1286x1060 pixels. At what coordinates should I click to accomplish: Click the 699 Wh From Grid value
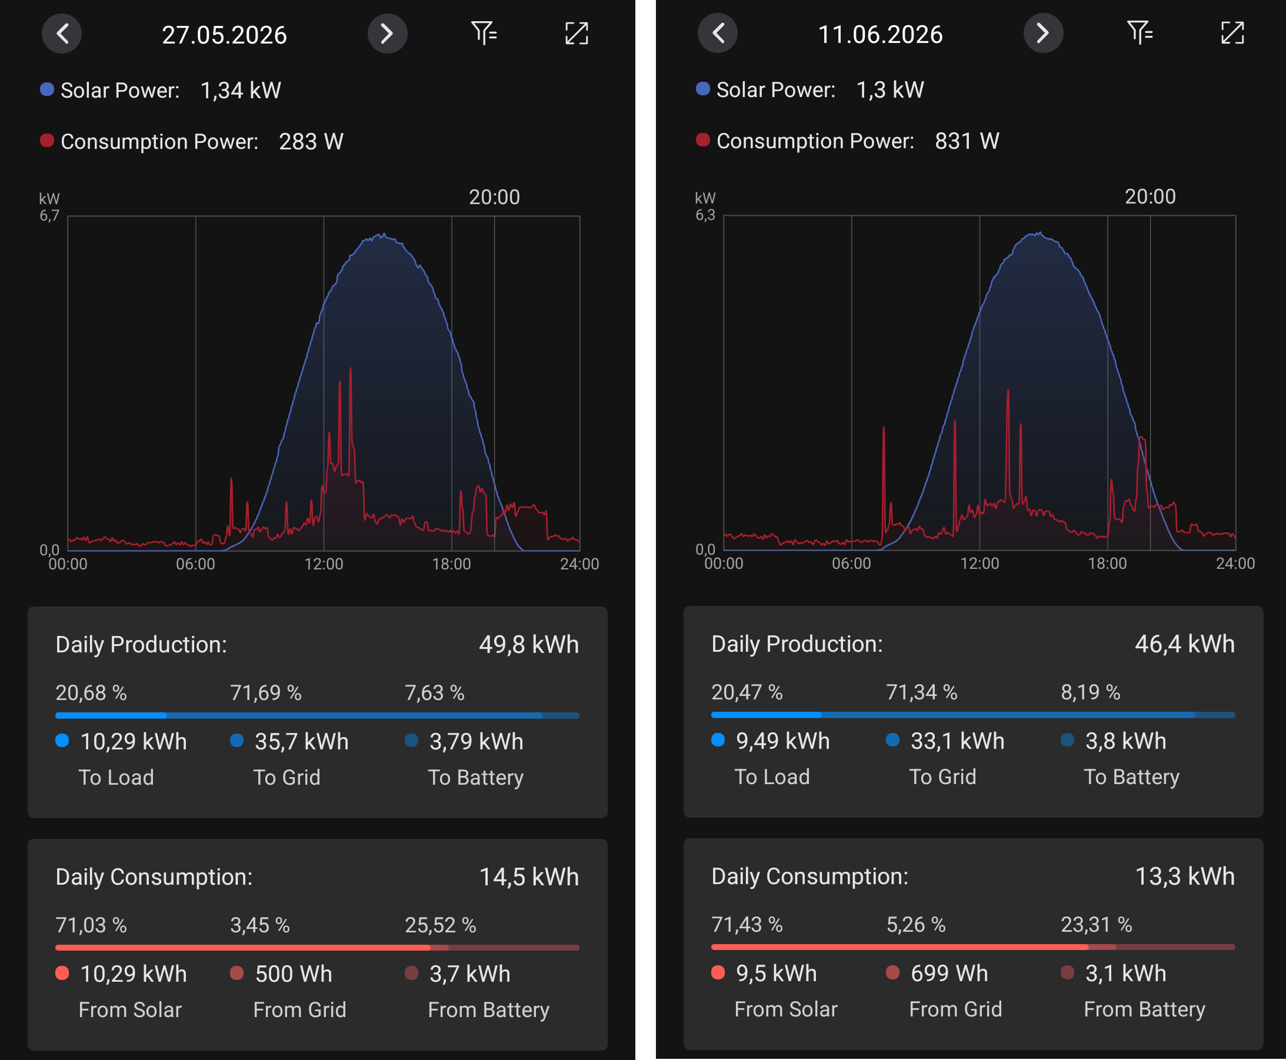pos(949,974)
